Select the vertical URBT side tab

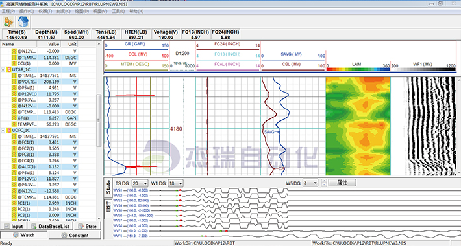(x=108, y=207)
